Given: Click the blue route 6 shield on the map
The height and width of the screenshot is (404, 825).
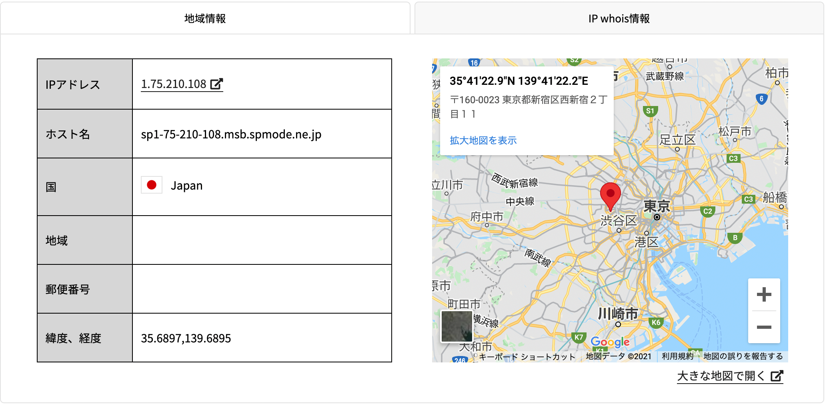Looking at the screenshot, I should [761, 99].
